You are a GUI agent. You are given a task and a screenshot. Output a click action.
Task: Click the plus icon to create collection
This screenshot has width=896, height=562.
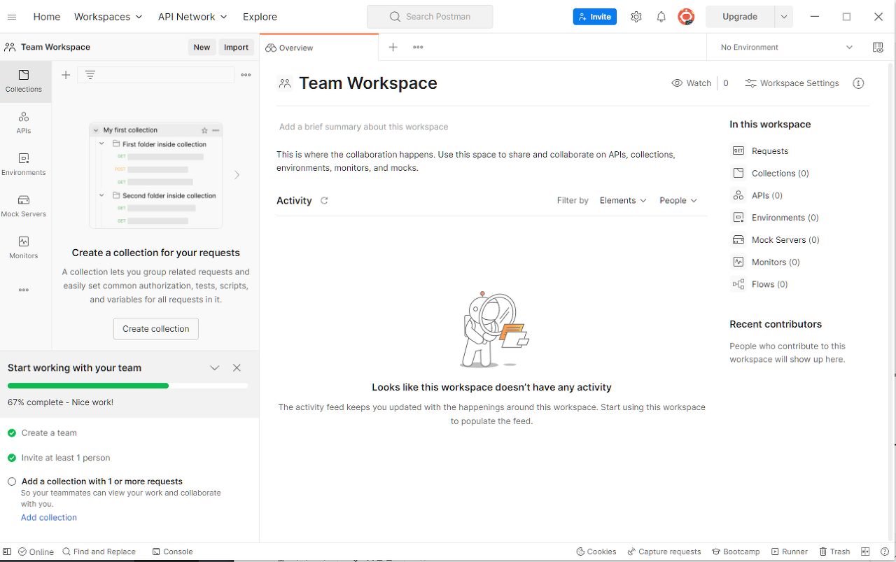[x=66, y=75]
